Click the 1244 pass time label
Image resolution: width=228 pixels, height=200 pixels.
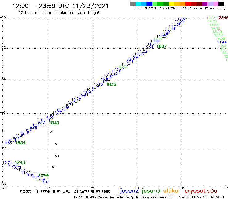(x=43, y=175)
